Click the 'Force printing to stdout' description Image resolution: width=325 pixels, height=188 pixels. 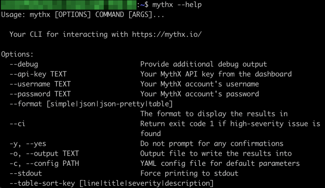click(189, 173)
